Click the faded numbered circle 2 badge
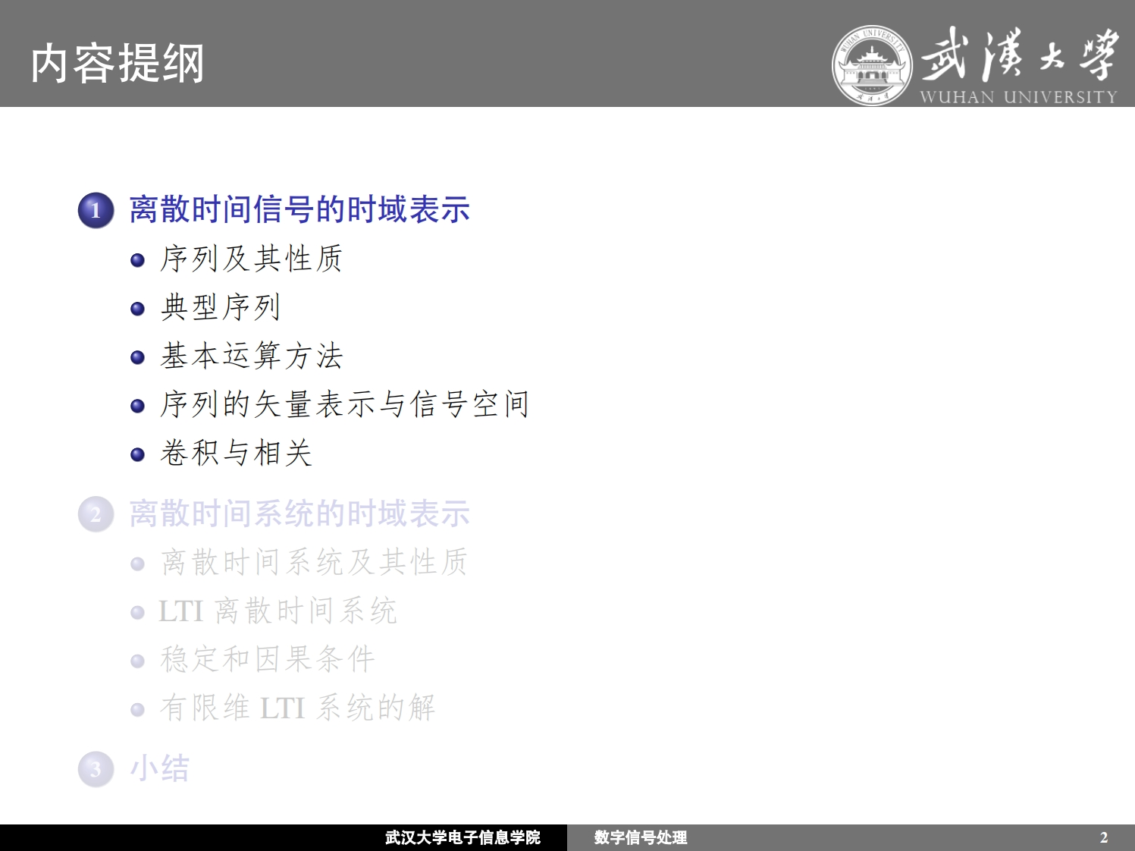The image size is (1135, 851). 96,514
